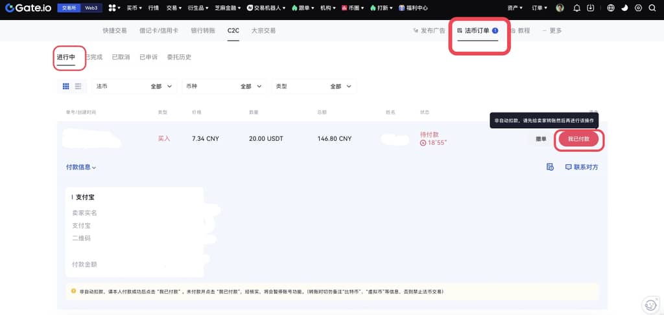664x315 pixels.
Task: Click the order details document icon
Action: [550, 167]
